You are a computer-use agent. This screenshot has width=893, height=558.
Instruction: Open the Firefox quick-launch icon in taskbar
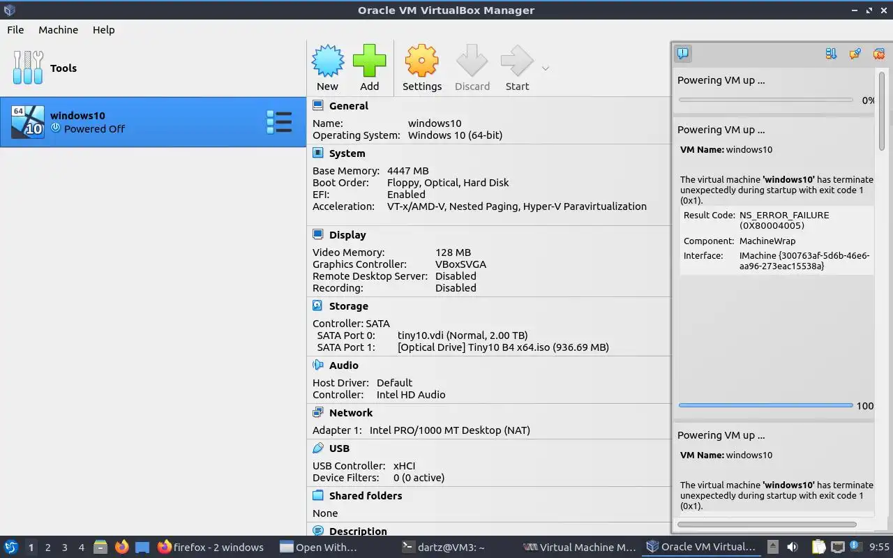coord(121,547)
